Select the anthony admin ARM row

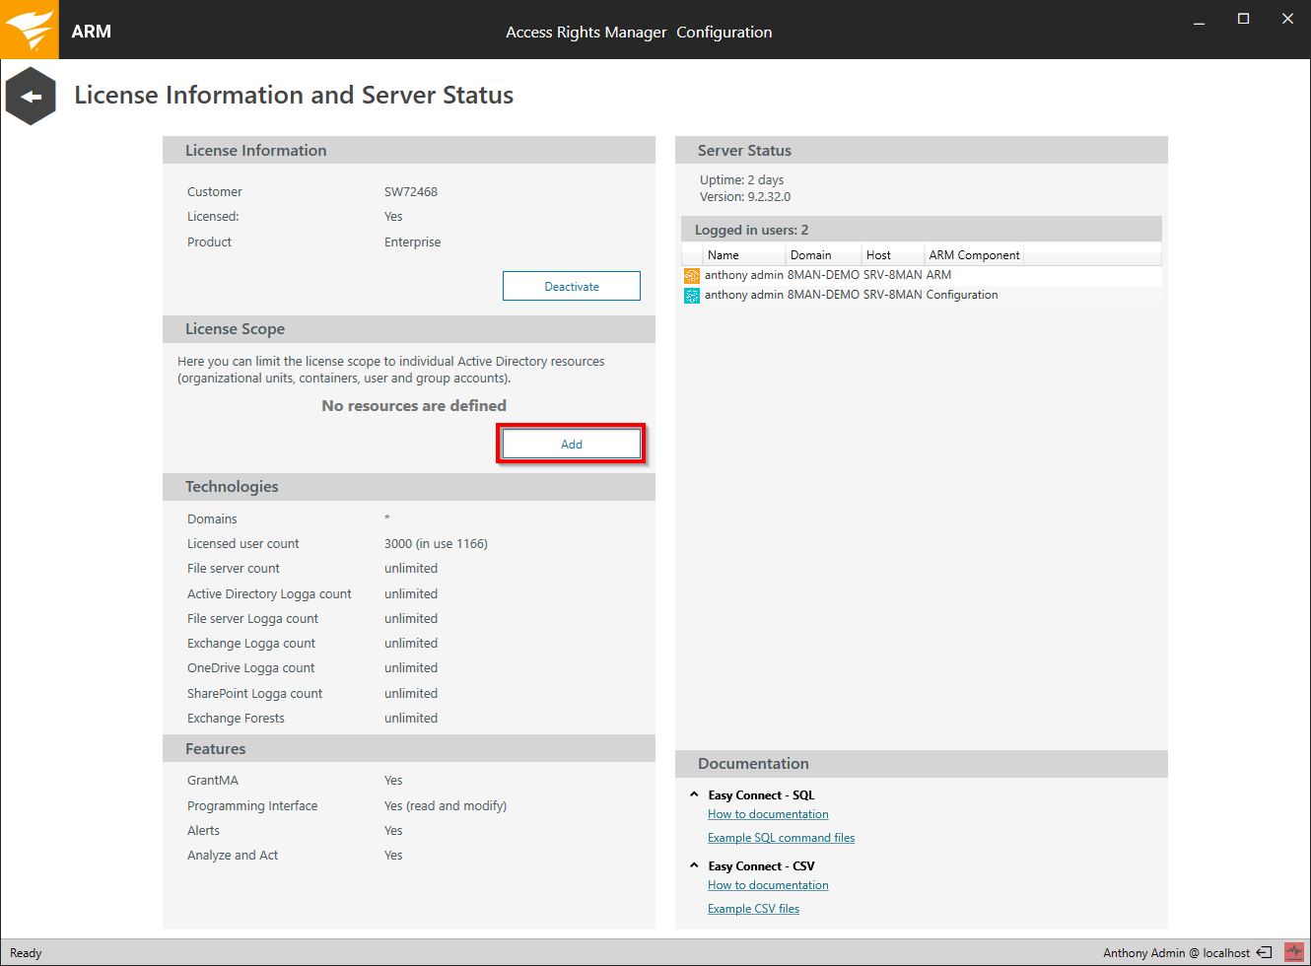coord(922,275)
